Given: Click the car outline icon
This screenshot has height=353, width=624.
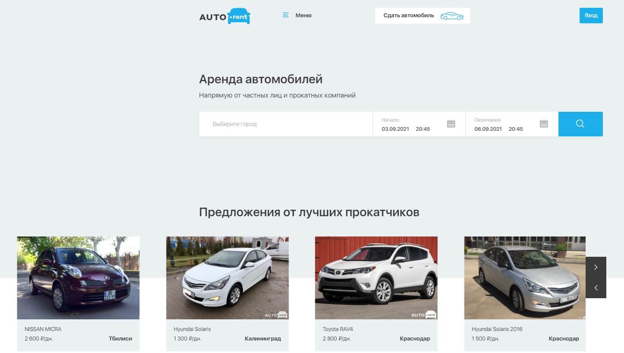Looking at the screenshot, I should pyautogui.click(x=452, y=16).
